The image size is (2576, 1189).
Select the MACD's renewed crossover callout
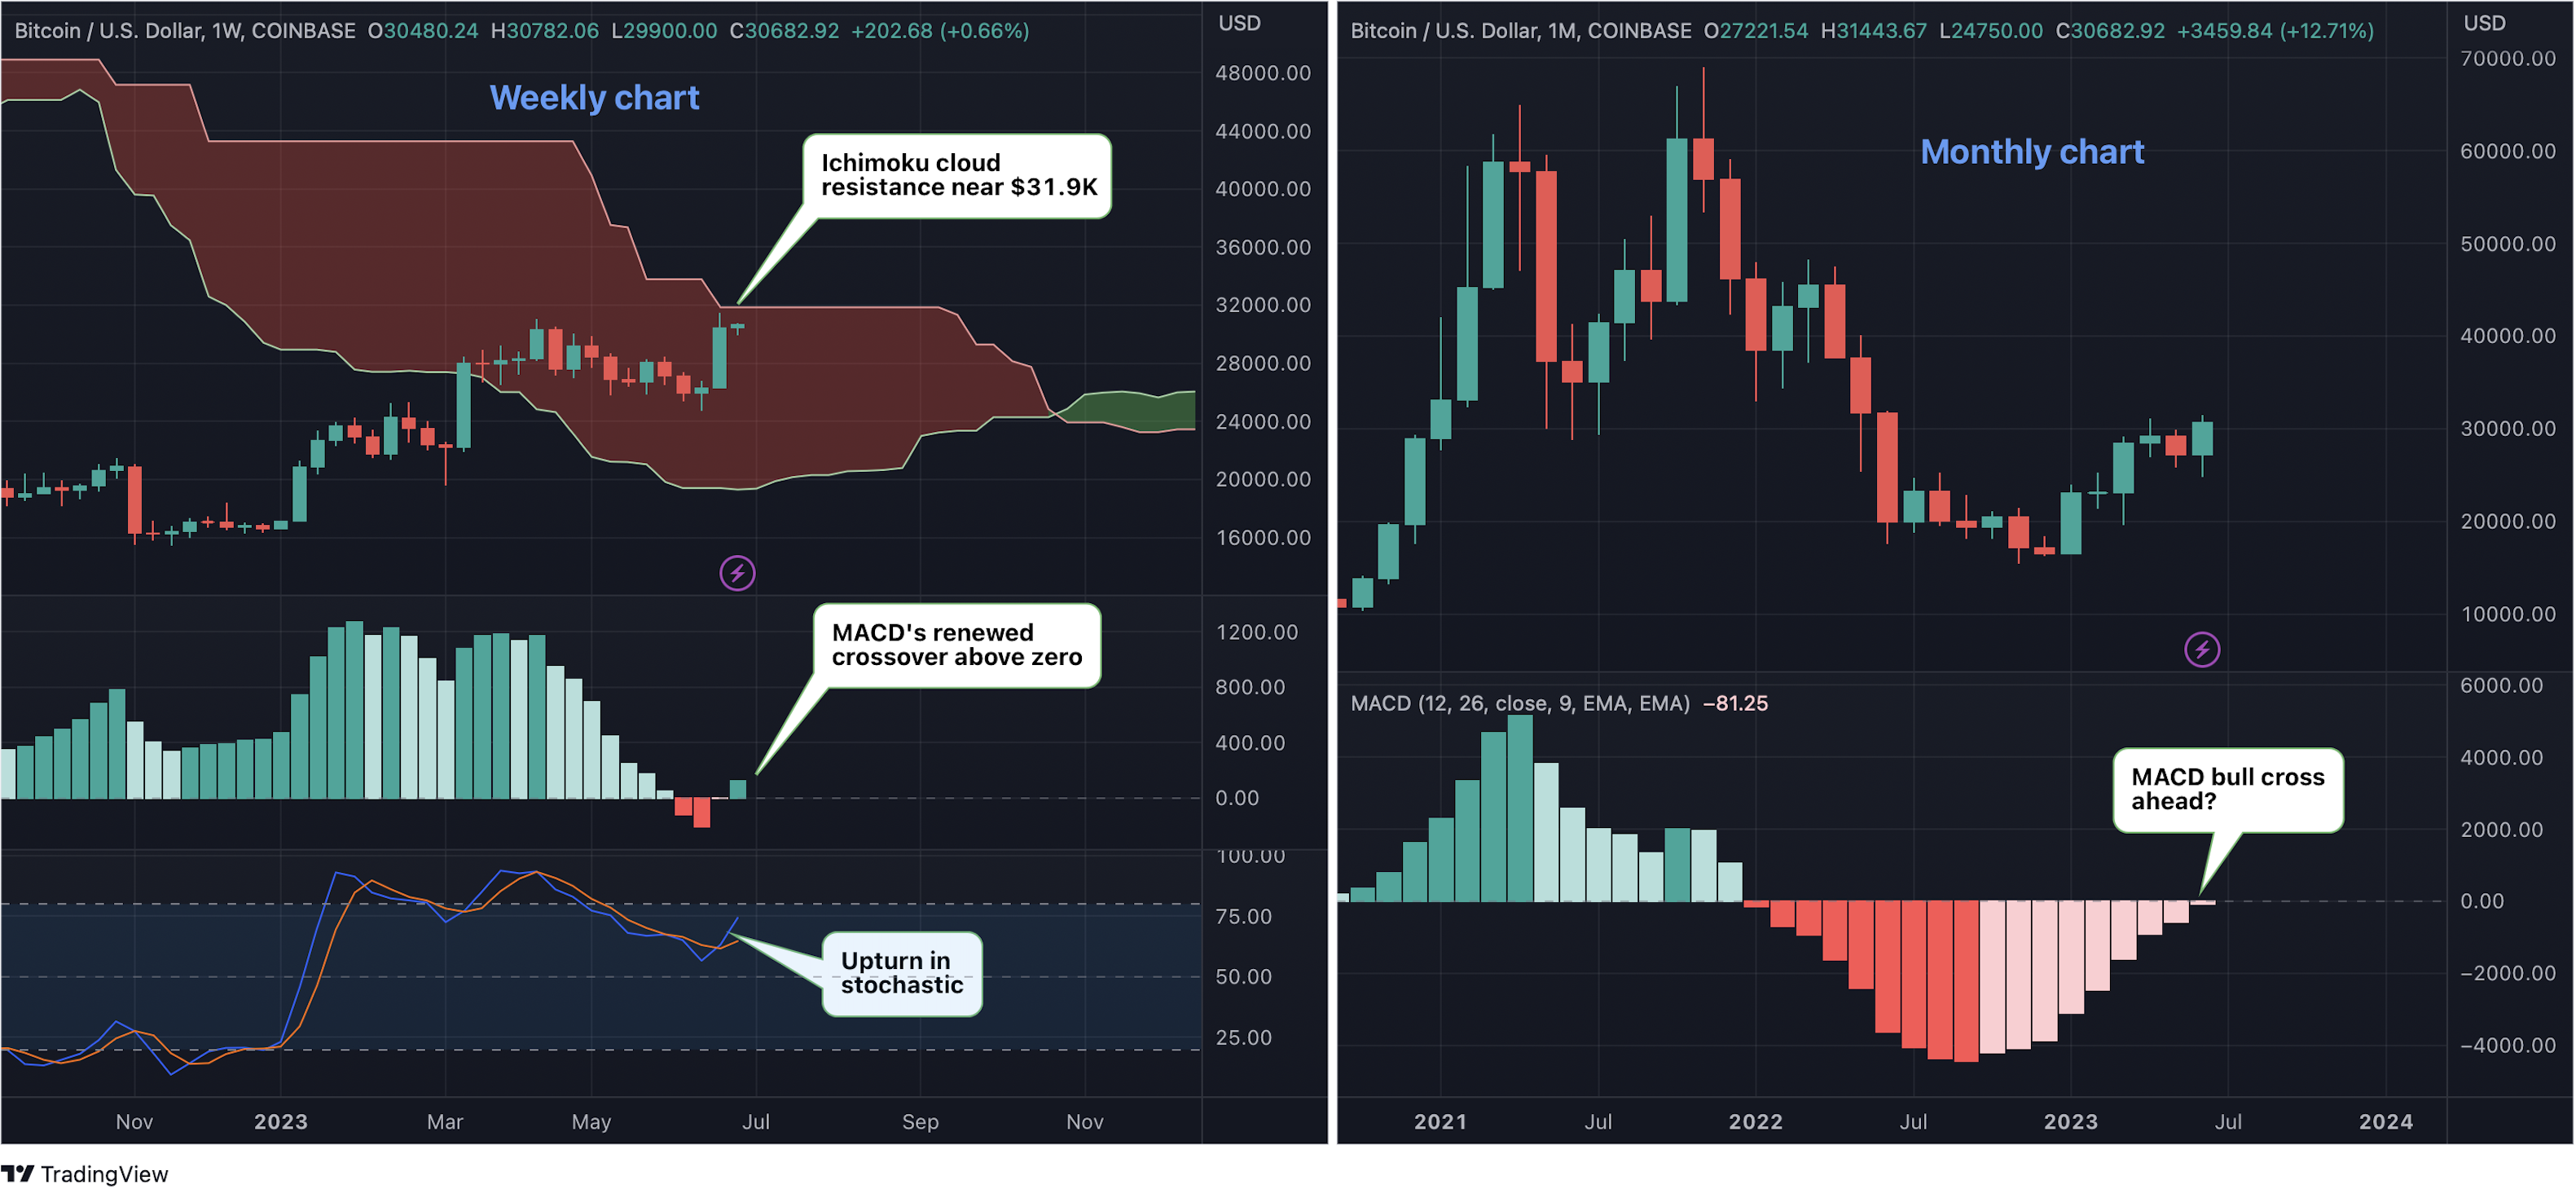956,645
